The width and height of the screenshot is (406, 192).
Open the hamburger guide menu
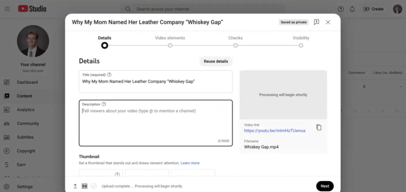(x=7, y=9)
